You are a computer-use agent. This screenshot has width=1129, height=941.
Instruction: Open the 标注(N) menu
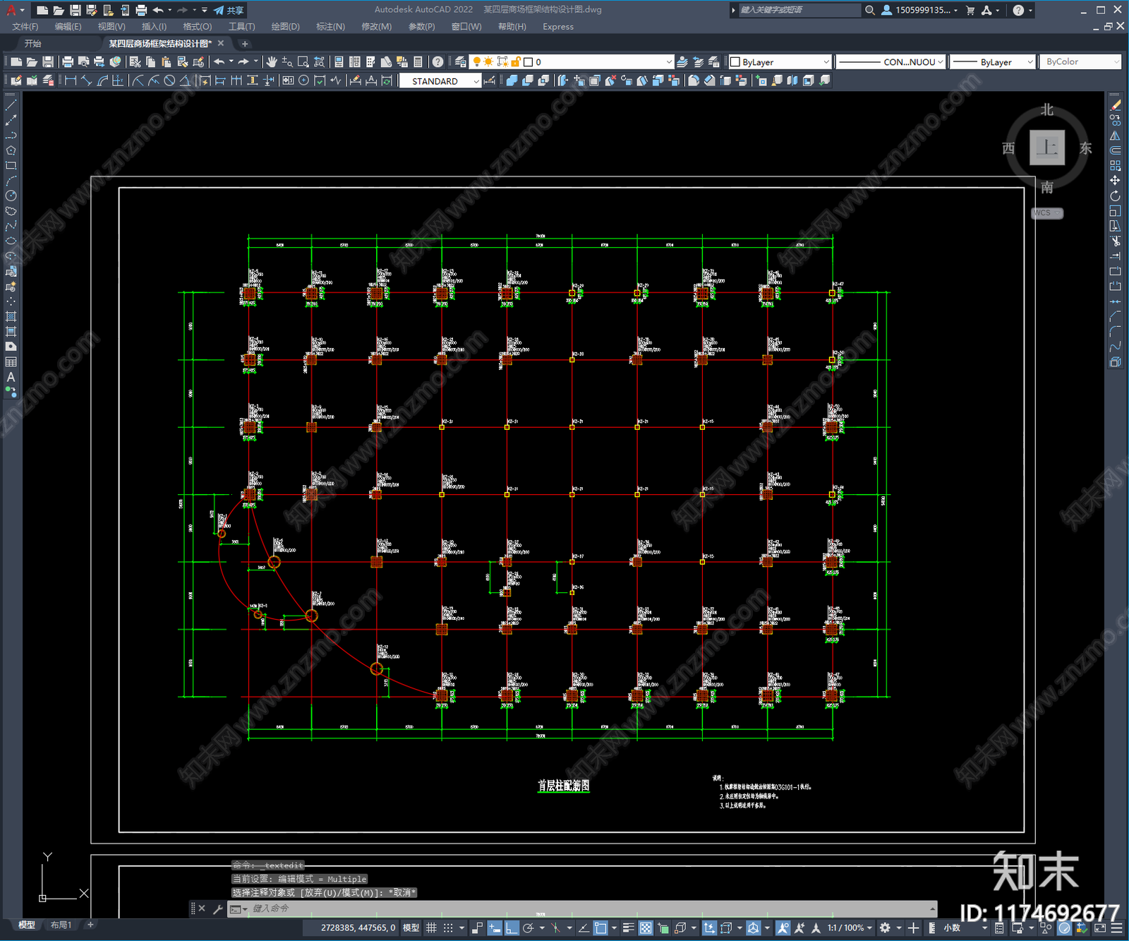click(330, 27)
